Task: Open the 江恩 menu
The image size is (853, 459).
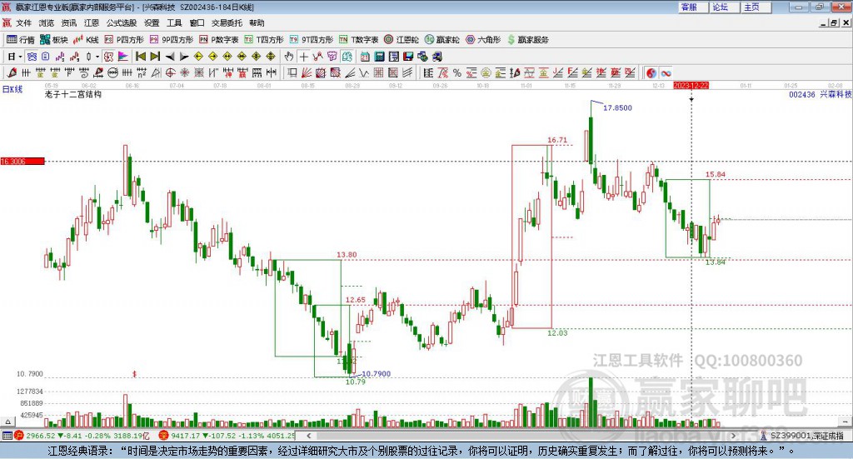Action: (92, 22)
